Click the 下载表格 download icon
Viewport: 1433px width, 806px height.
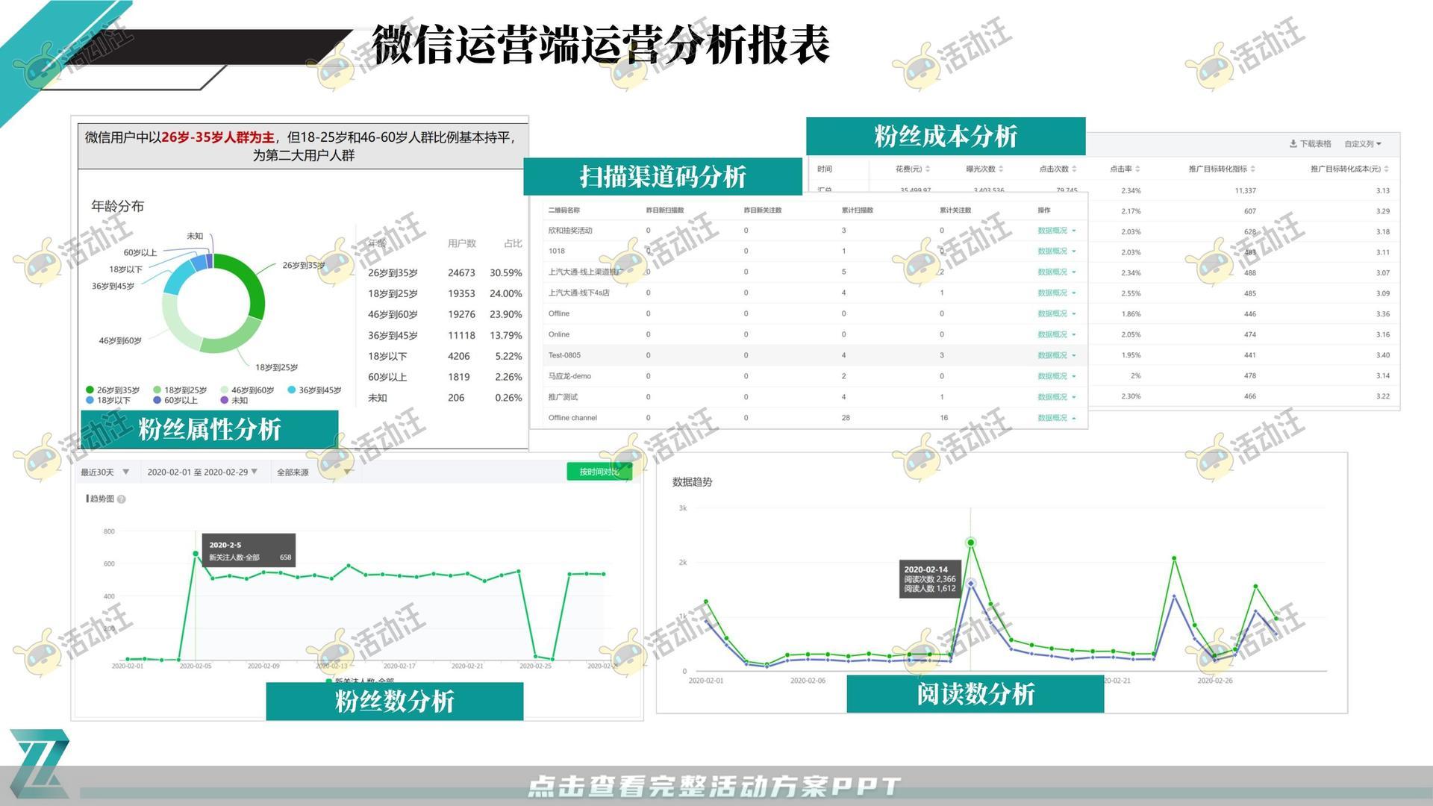tap(1293, 144)
